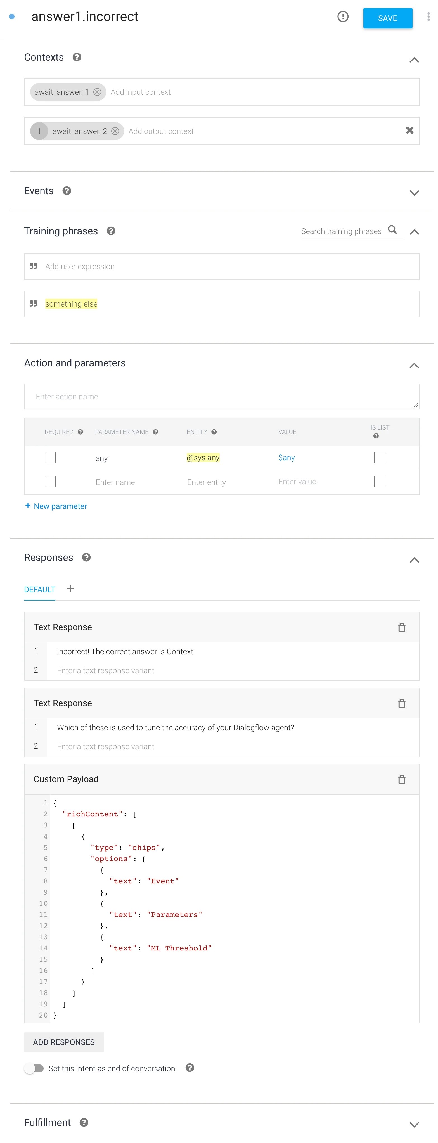The height and width of the screenshot is (1143, 438).
Task: Check the Required box for the any parameter
Action: pos(51,457)
